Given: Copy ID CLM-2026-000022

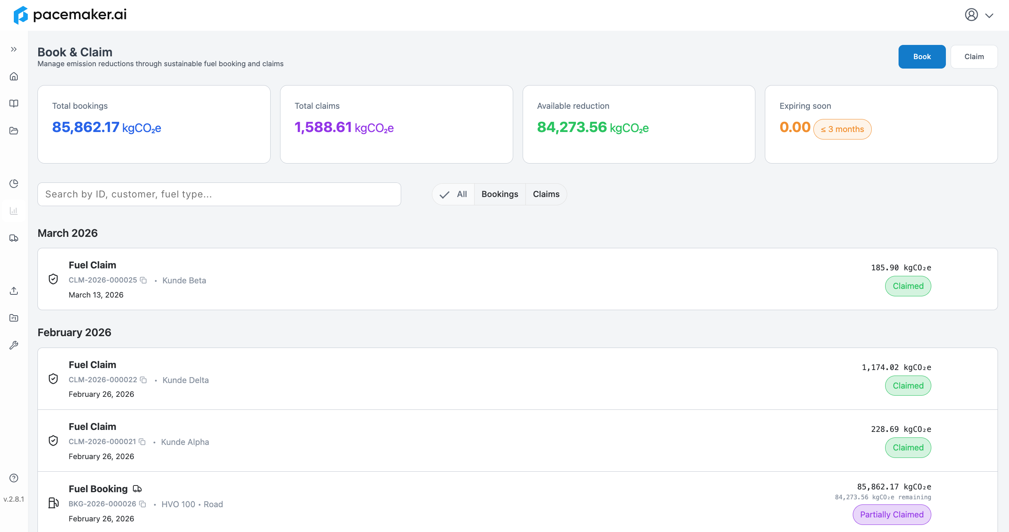Looking at the screenshot, I should [144, 380].
